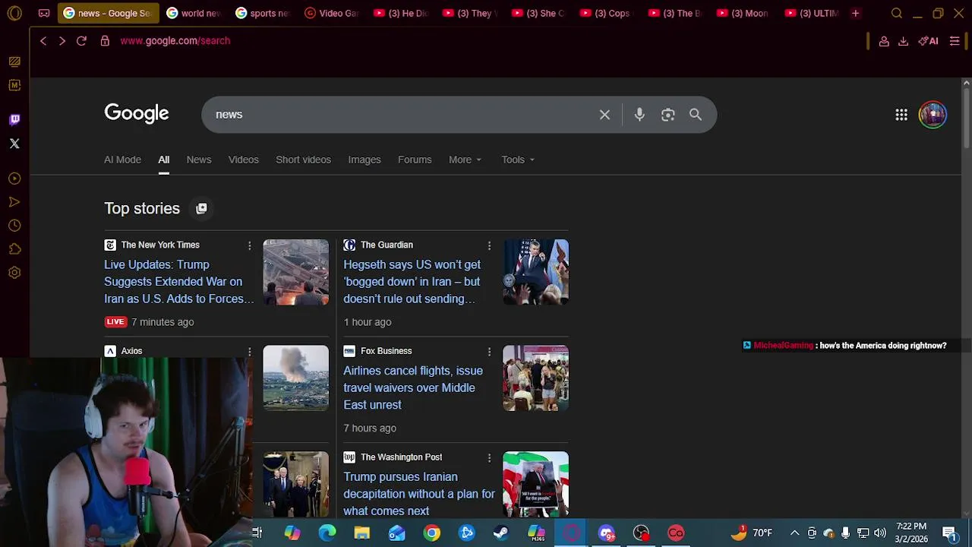Click the address bar URL www.google.com/search
This screenshot has height=547, width=972.
[175, 41]
